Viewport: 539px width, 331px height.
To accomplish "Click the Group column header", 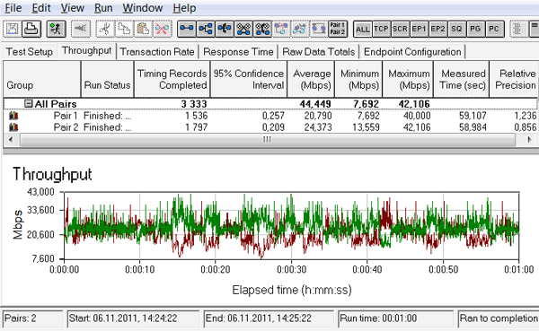I will point(42,79).
